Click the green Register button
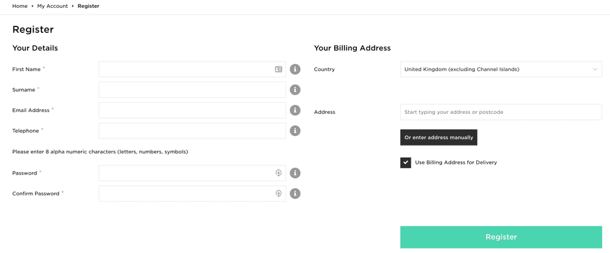 pyautogui.click(x=501, y=237)
